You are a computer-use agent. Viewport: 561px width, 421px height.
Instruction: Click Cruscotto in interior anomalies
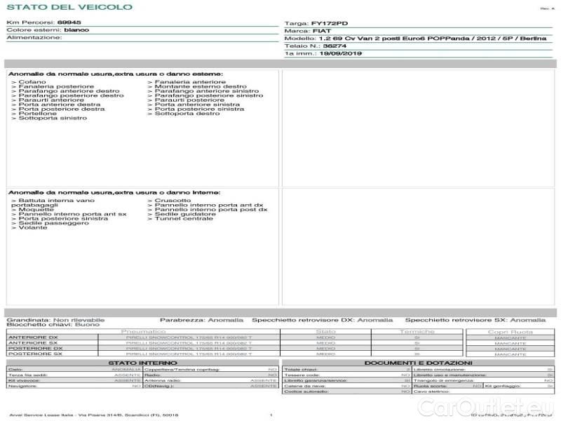(172, 200)
